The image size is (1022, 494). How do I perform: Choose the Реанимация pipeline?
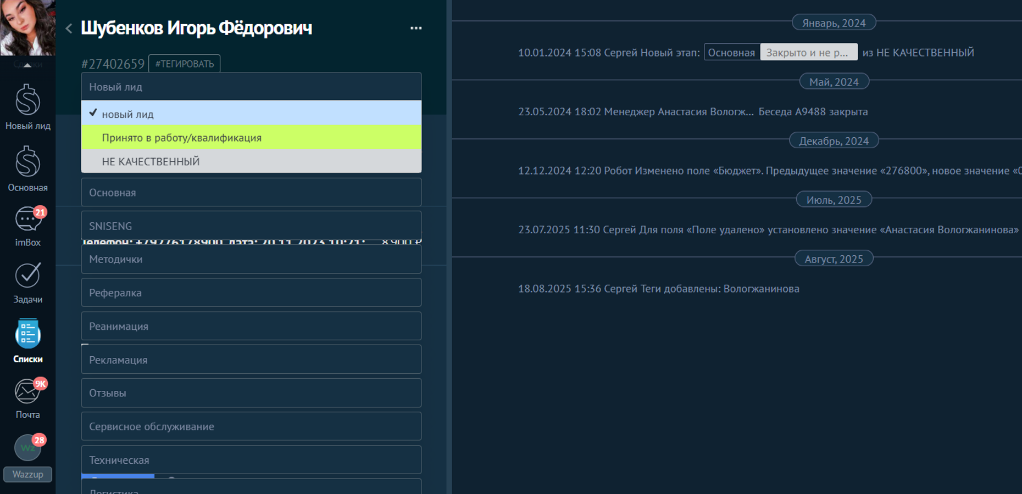tap(251, 327)
